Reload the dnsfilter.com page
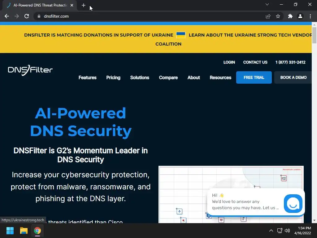Viewport: 317px width, 238px height. [x=27, y=16]
